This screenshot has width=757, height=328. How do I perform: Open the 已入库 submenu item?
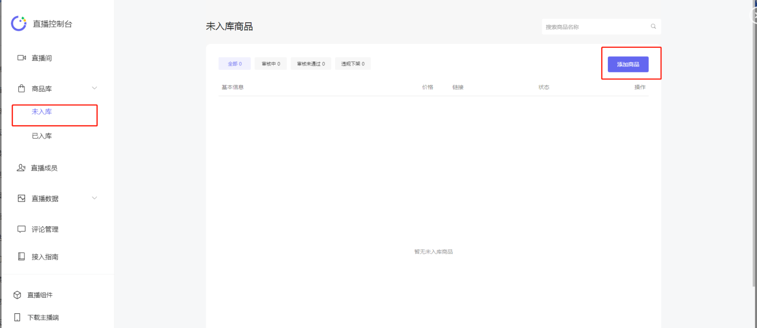(x=42, y=136)
